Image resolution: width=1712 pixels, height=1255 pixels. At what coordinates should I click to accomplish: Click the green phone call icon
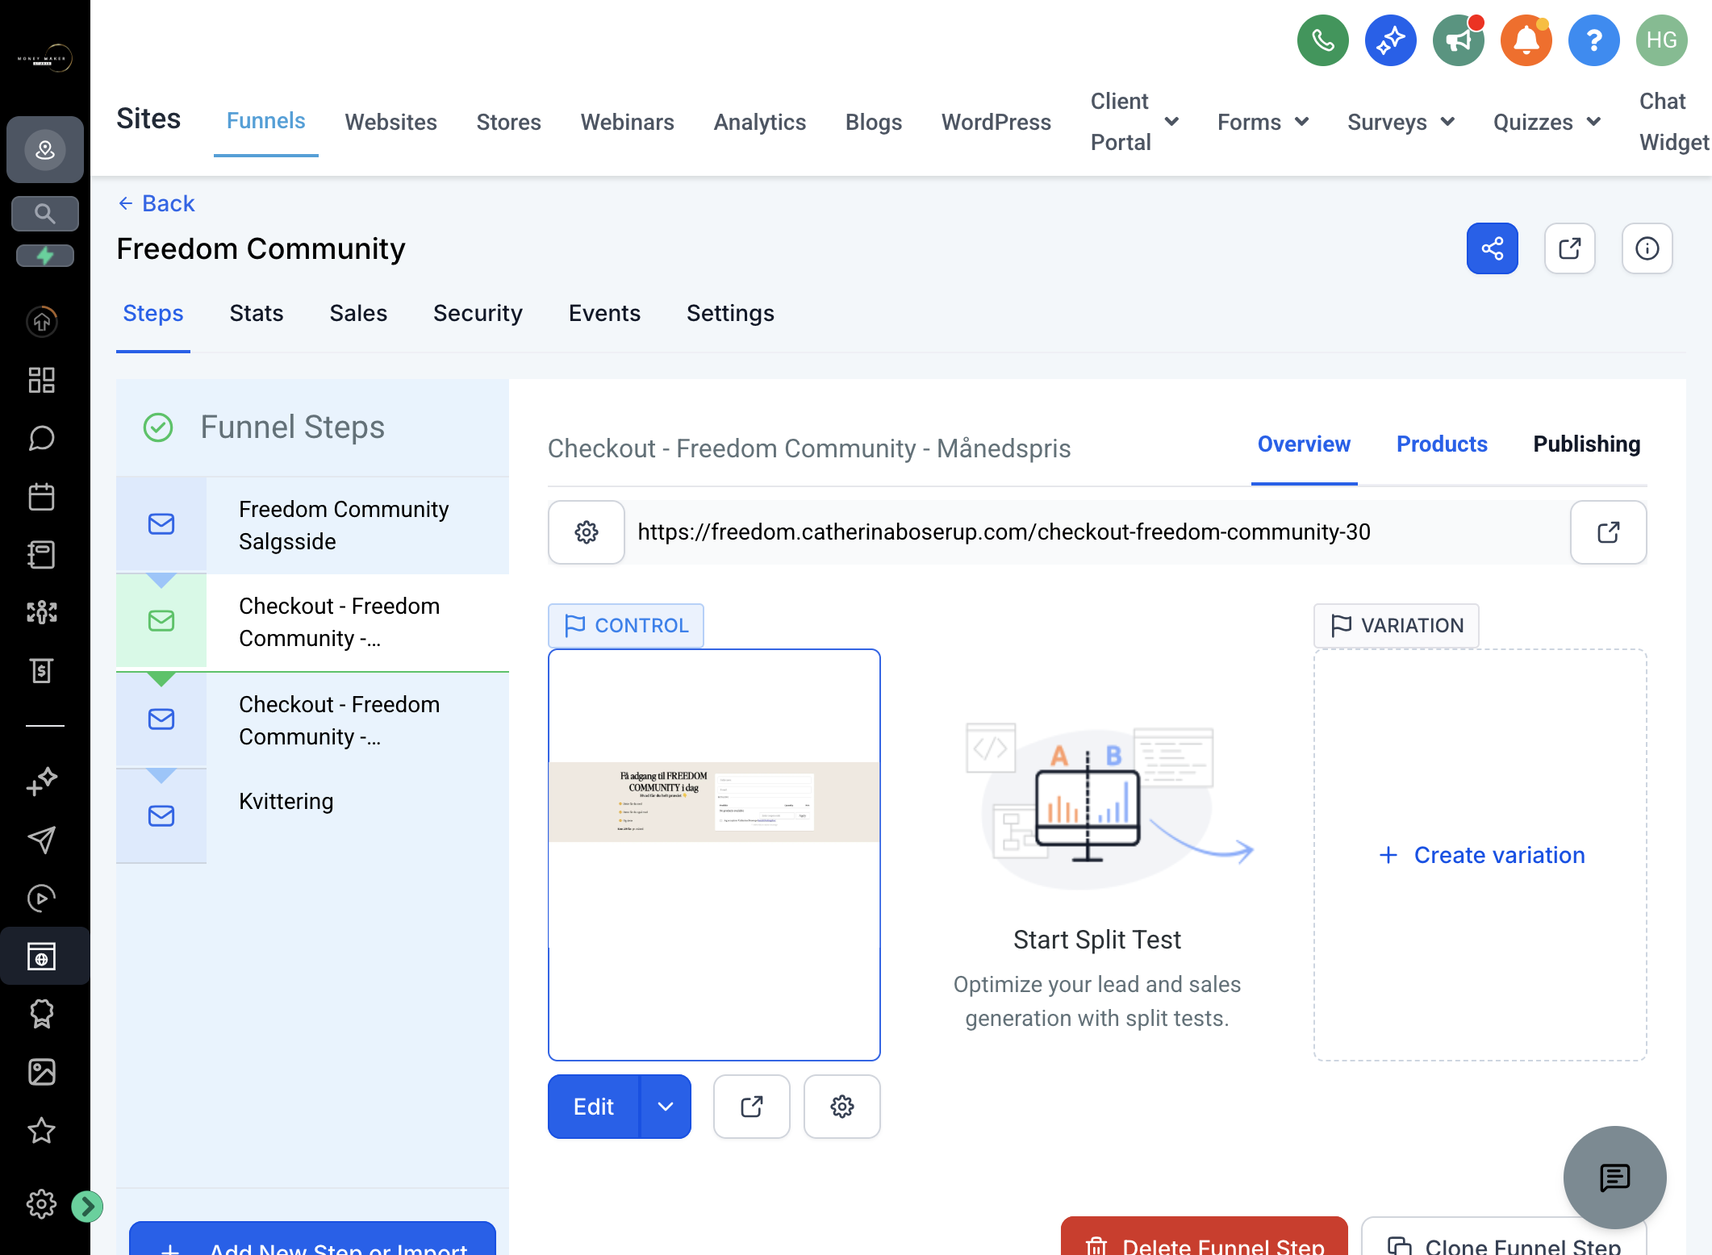coord(1322,40)
